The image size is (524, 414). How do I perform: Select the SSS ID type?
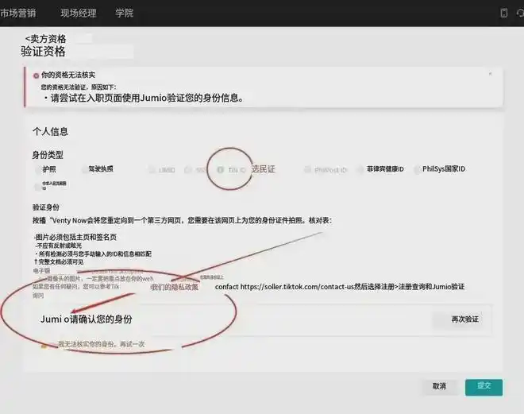tap(188, 170)
